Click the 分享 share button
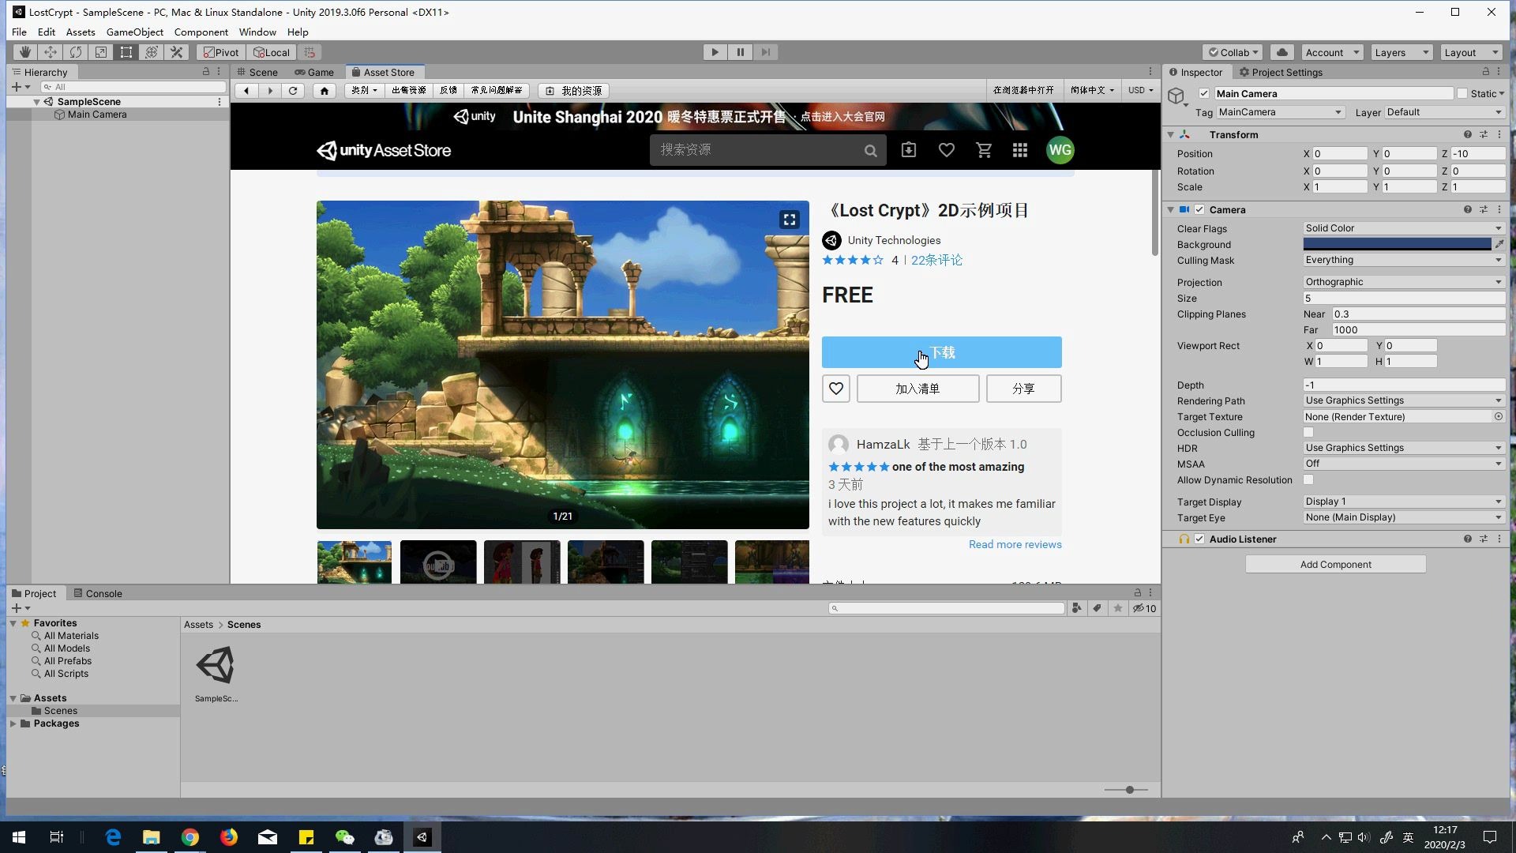The image size is (1516, 853). coord(1023,389)
